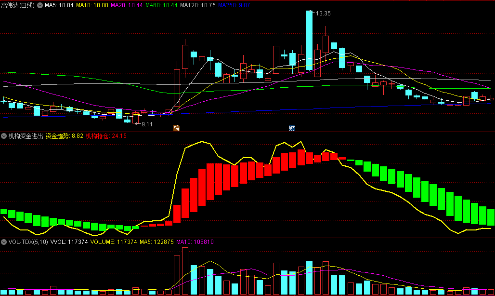Click the tallest red volume bar

(185, 271)
